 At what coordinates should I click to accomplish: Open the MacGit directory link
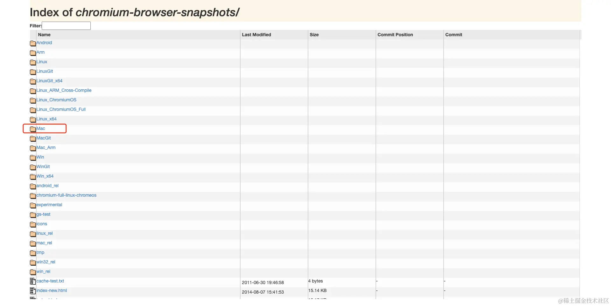click(x=44, y=138)
